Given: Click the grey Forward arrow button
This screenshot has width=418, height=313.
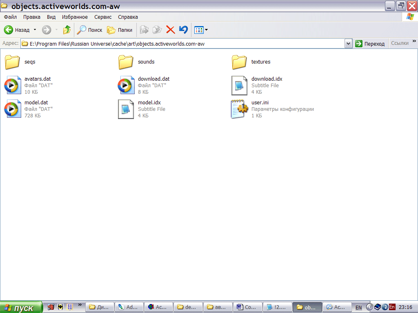Looking at the screenshot, I should pyautogui.click(x=47, y=30).
